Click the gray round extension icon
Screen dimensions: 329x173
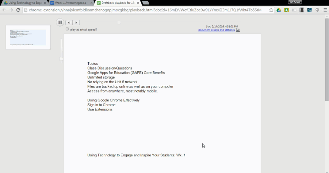[317, 10]
